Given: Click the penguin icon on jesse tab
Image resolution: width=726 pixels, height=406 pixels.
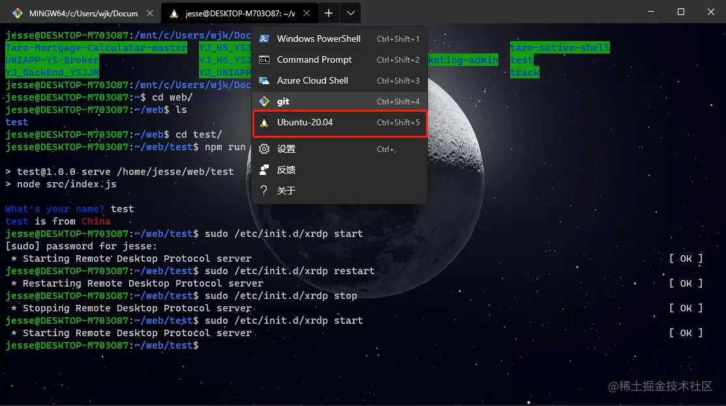Looking at the screenshot, I should (x=174, y=14).
